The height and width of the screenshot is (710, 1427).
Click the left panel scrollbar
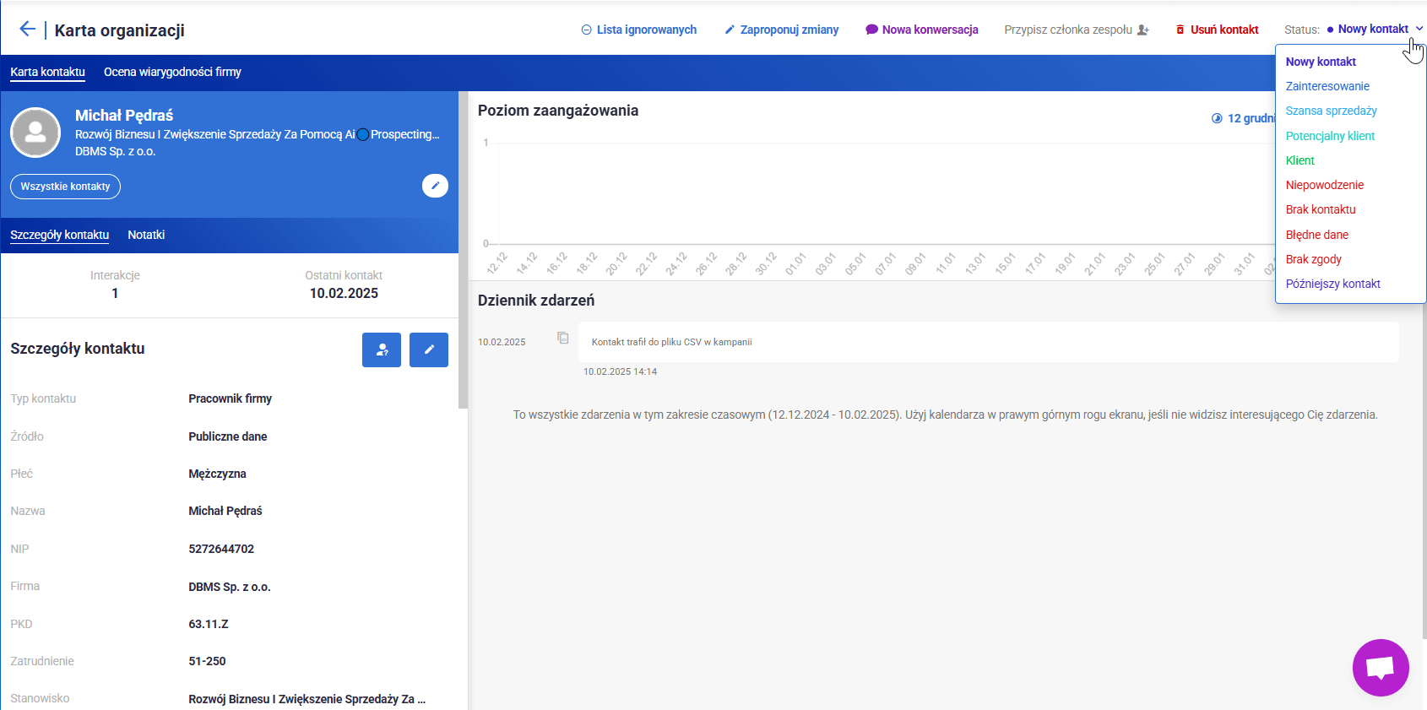pyautogui.click(x=463, y=250)
